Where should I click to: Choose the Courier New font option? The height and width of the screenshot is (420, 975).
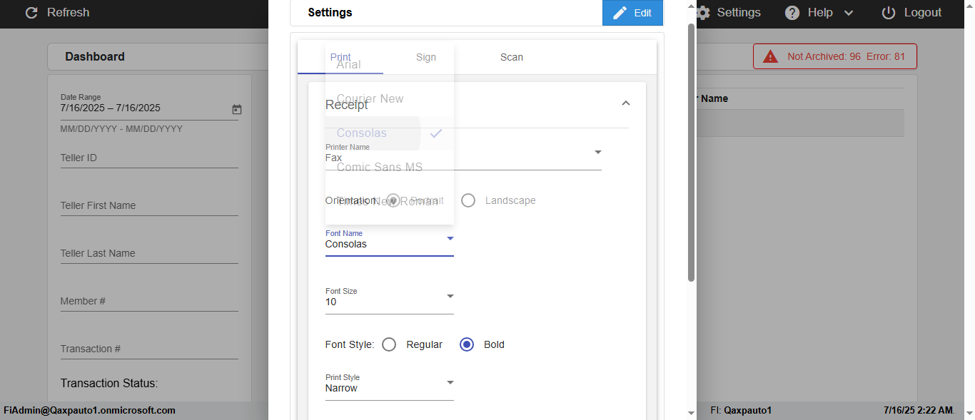[x=370, y=98]
